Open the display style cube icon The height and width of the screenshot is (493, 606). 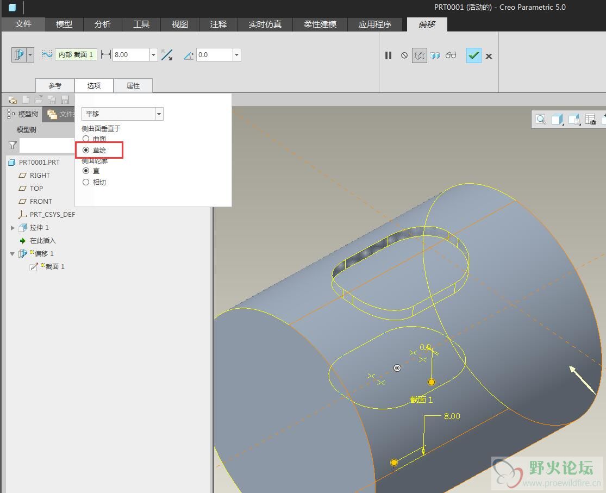click(557, 120)
